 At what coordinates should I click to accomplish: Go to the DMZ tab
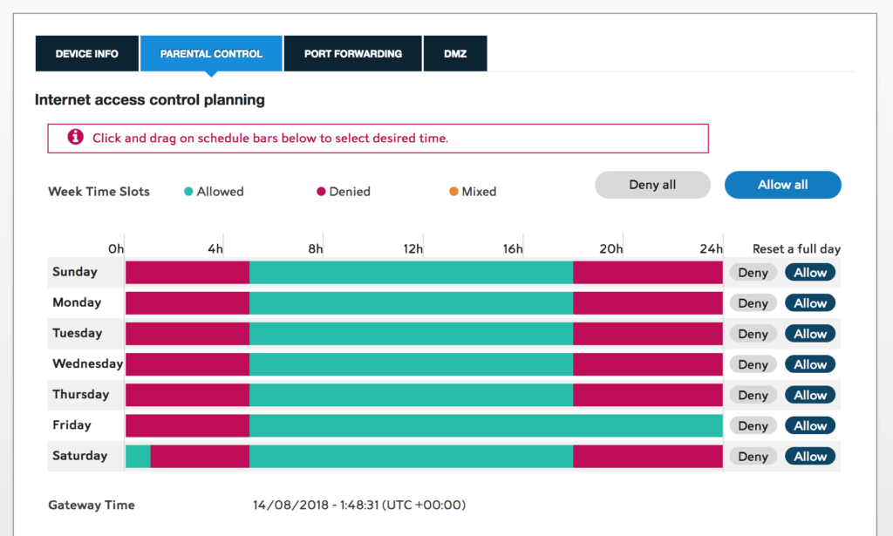click(455, 54)
